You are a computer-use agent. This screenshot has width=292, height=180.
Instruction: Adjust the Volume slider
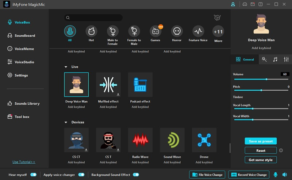pyautogui.click(x=261, y=79)
